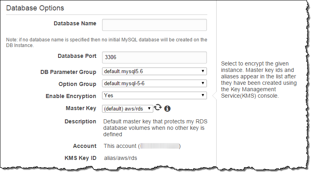This screenshot has width=313, height=174.
Task: Open the DB Parameter Group dropdown
Action: point(154,72)
